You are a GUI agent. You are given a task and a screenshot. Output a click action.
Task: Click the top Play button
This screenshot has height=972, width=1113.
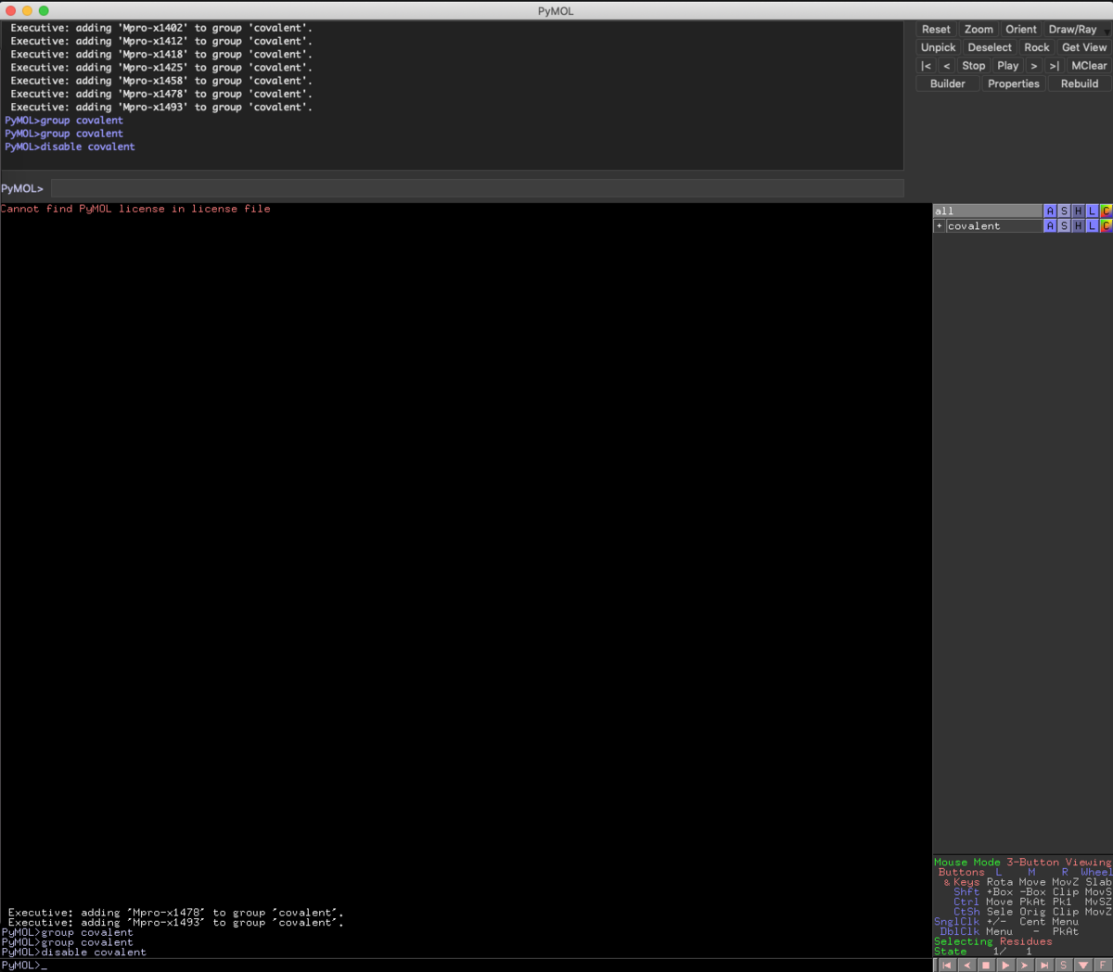1008,66
